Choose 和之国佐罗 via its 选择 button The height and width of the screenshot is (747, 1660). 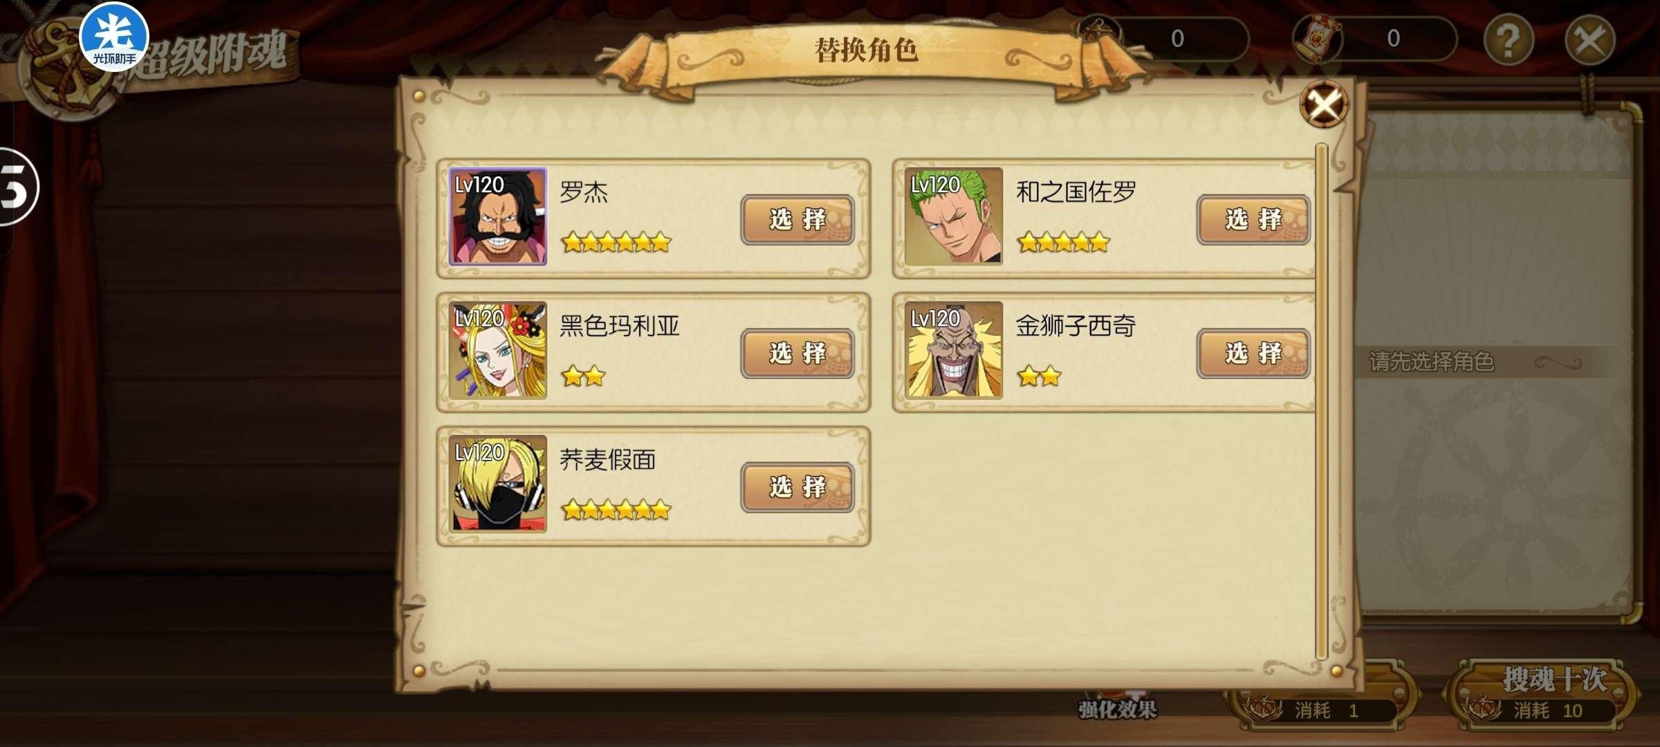point(1253,220)
